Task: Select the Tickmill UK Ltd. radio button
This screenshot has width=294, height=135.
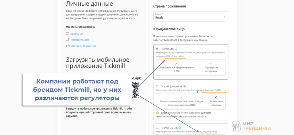Action: point(157,128)
